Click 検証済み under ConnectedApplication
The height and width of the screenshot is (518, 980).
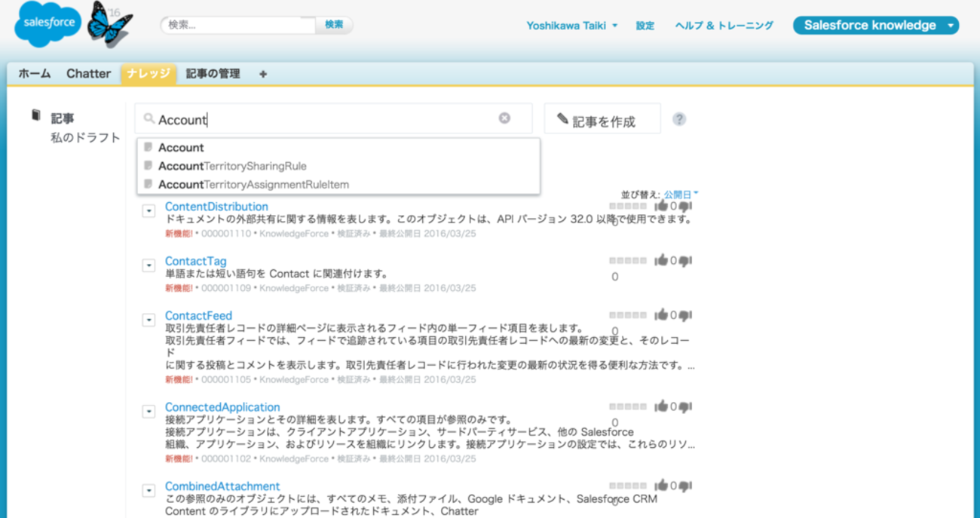pyautogui.click(x=354, y=458)
